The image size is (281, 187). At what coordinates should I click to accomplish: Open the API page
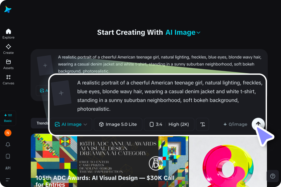click(x=8, y=168)
